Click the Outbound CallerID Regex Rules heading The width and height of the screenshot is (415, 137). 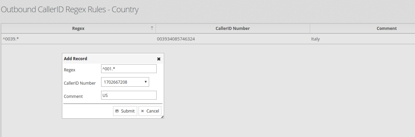(70, 10)
